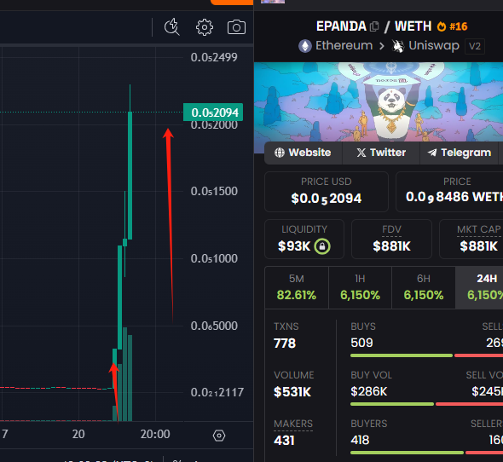Click the WETH pair name
This screenshot has width=503, height=462.
tap(413, 26)
